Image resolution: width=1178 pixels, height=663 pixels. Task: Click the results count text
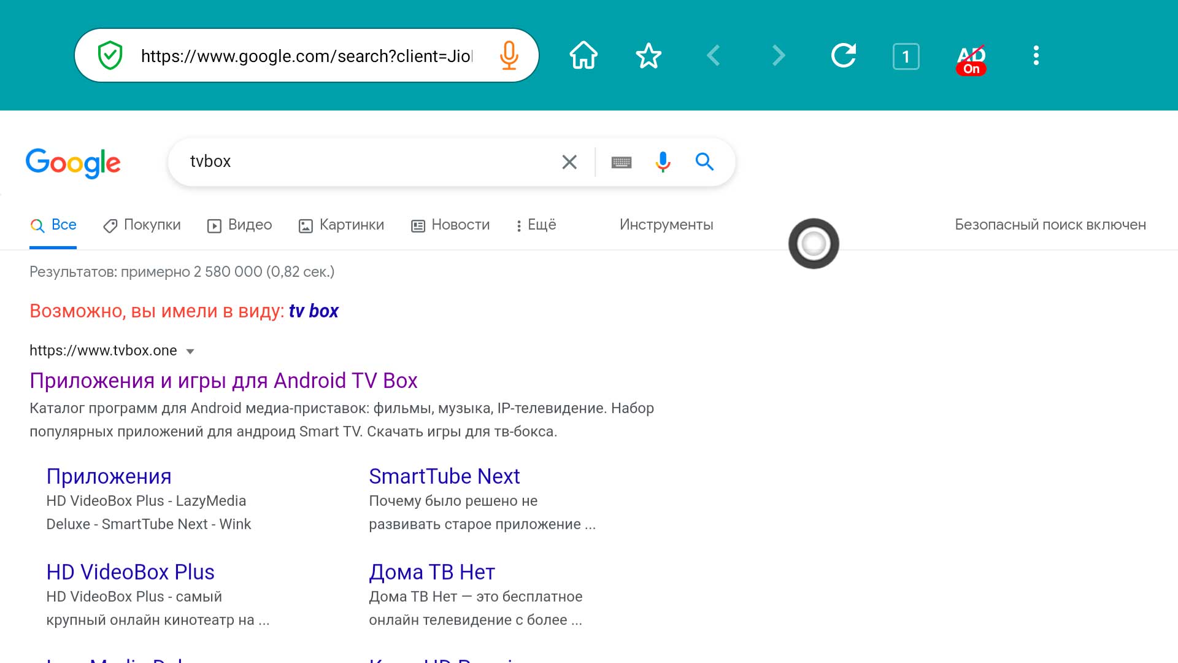(182, 271)
